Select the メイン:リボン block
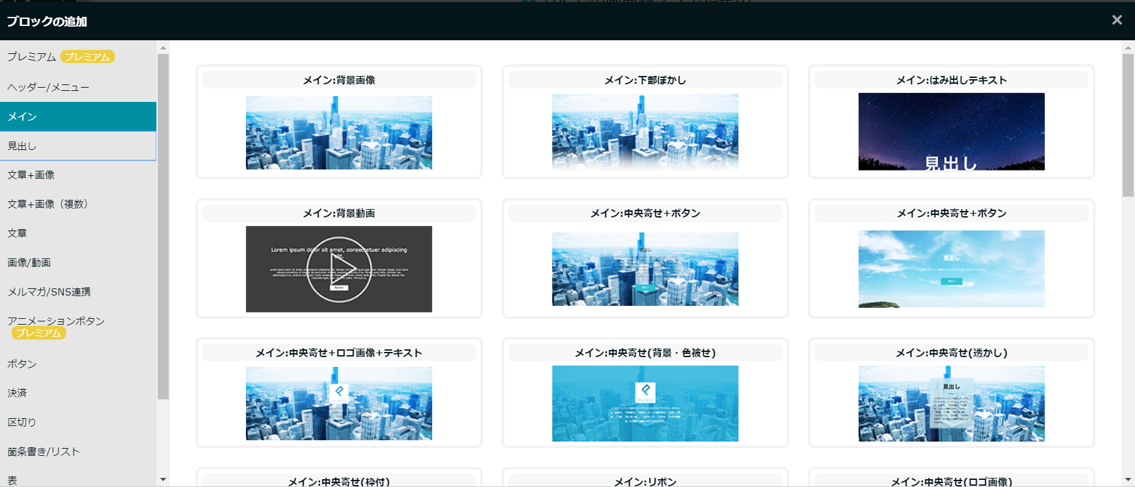Viewport: 1135px width, 487px height. pos(645,477)
